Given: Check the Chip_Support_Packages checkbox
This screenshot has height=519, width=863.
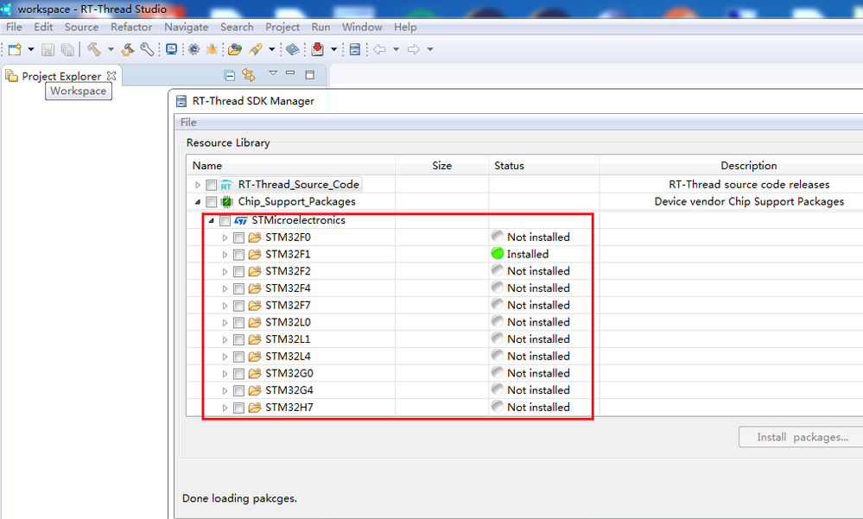Looking at the screenshot, I should (212, 202).
